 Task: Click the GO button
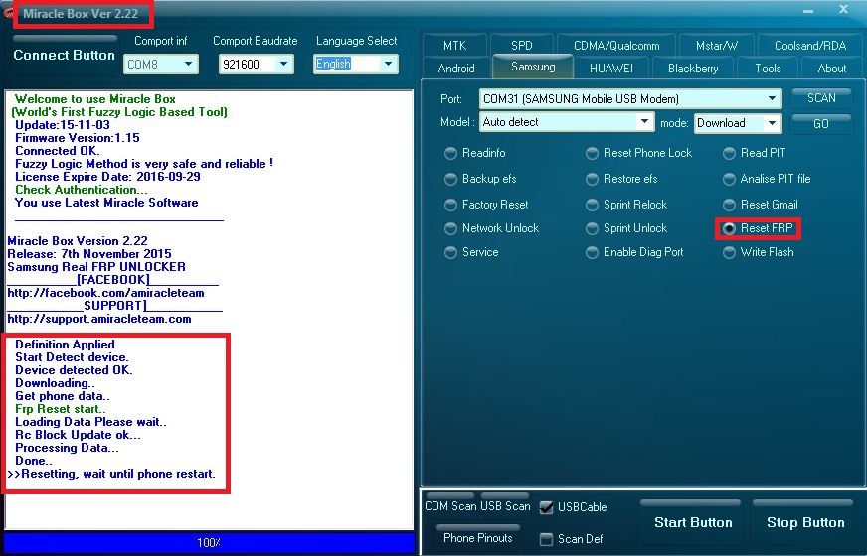(x=821, y=124)
